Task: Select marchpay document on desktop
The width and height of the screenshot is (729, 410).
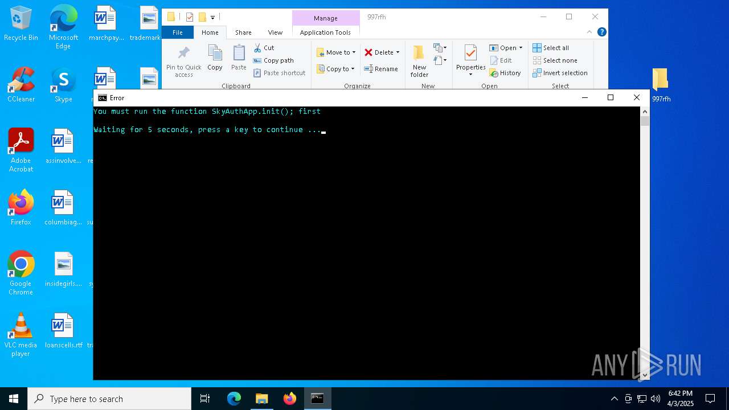Action: [106, 24]
